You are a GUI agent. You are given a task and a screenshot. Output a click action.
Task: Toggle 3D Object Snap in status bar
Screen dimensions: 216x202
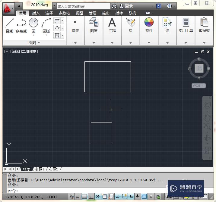111,196
